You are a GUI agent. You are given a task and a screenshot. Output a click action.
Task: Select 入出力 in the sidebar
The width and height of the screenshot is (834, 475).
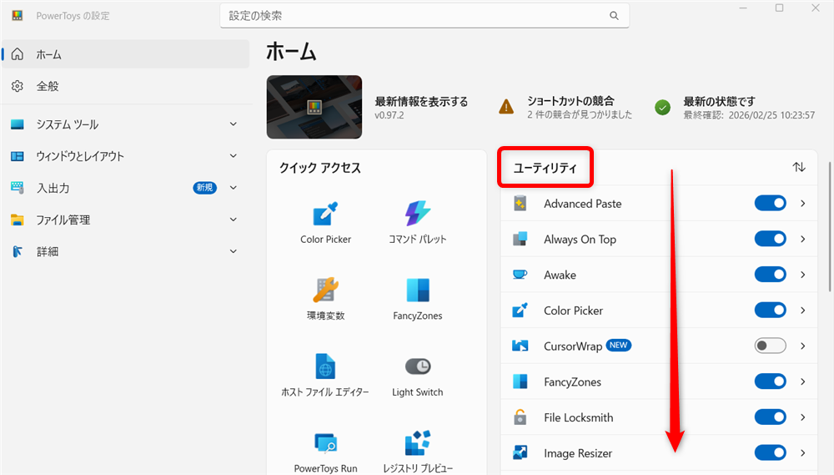[126, 188]
